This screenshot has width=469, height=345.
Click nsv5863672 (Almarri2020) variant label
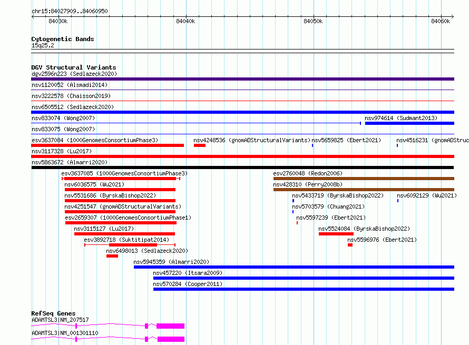[x=70, y=162]
